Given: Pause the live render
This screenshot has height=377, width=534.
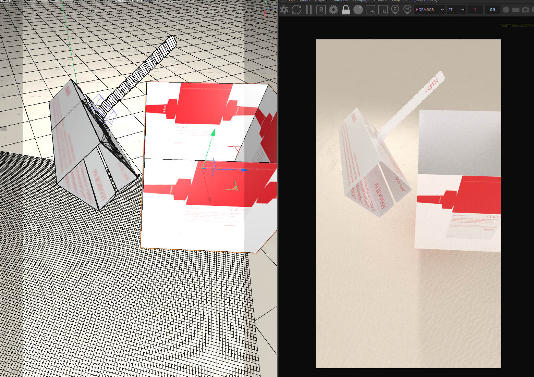Looking at the screenshot, I should click(309, 10).
